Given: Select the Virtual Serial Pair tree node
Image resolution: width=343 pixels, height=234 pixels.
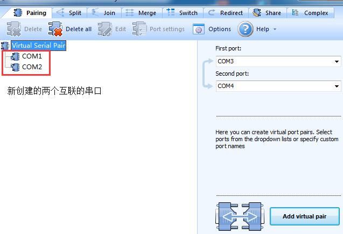Looking at the screenshot, I should 39,46.
